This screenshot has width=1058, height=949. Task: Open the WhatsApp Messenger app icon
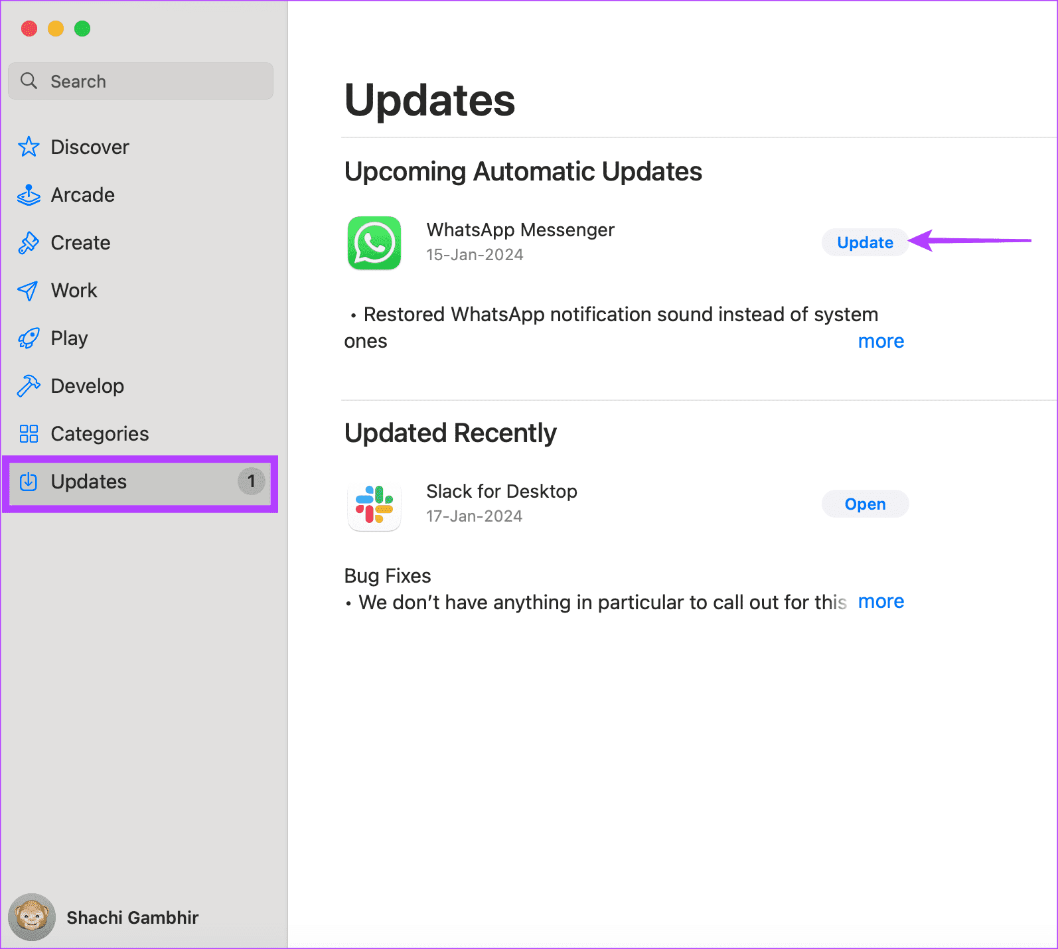tap(374, 243)
